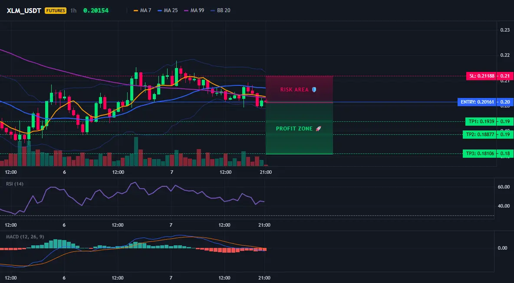514x283 pixels.
Task: Click the TP1: 0.1939 target label
Action: point(481,121)
